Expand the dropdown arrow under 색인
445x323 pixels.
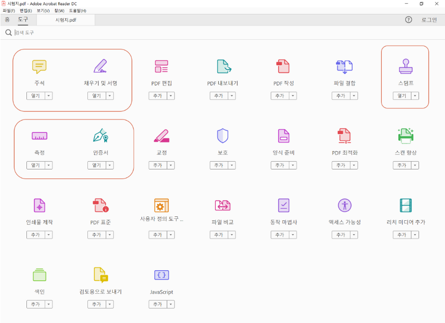click(49, 304)
